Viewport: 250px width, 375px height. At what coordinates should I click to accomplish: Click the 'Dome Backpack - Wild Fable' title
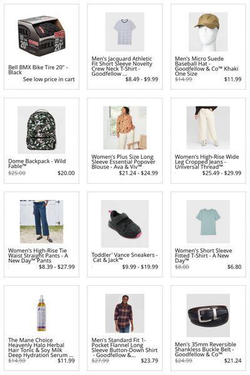tap(37, 163)
